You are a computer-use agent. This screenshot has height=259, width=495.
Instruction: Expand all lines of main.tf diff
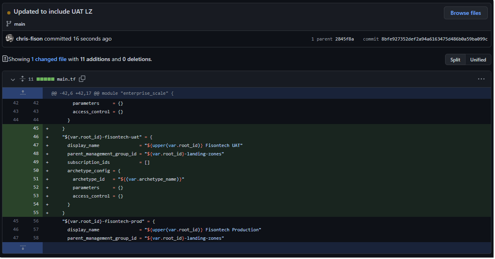pyautogui.click(x=23, y=79)
